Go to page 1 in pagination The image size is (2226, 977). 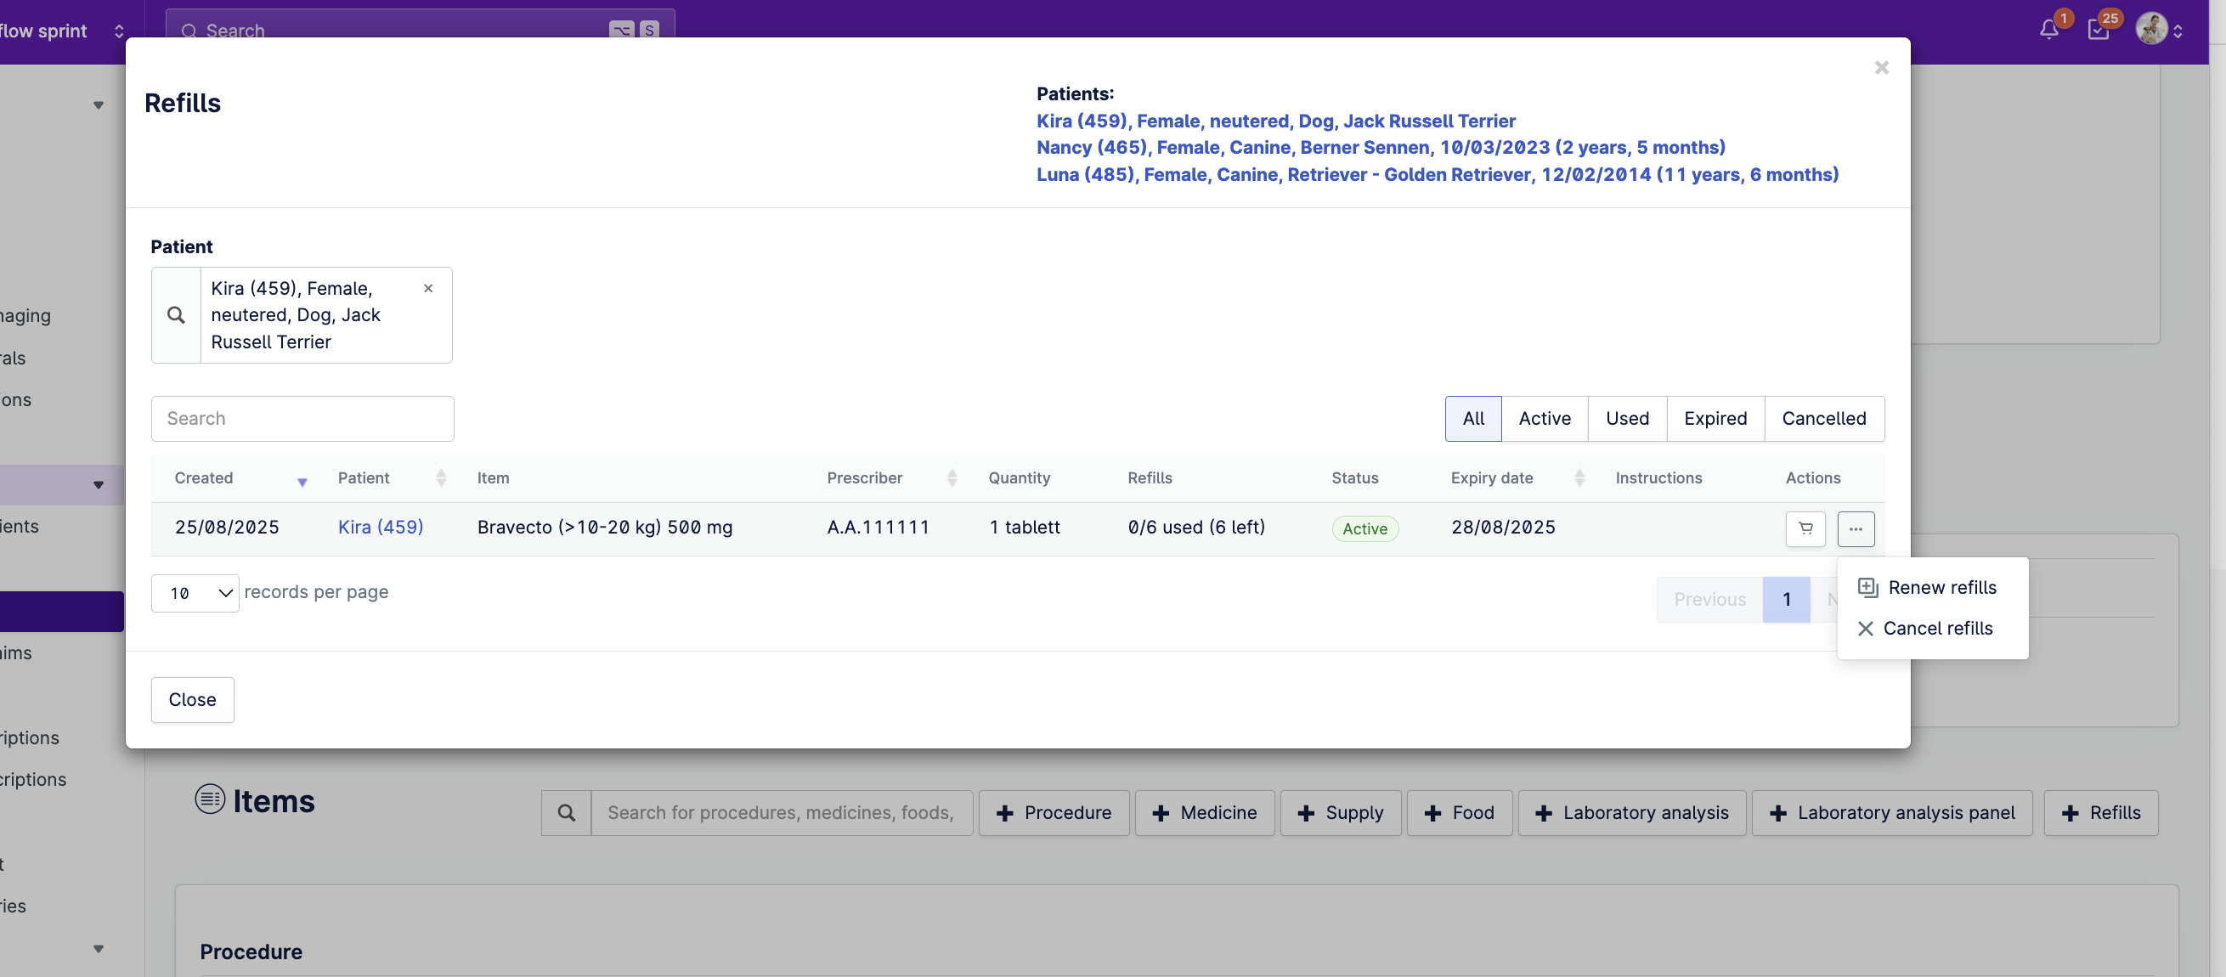point(1786,600)
